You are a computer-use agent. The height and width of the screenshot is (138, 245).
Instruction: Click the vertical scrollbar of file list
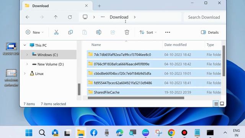pos(224,61)
